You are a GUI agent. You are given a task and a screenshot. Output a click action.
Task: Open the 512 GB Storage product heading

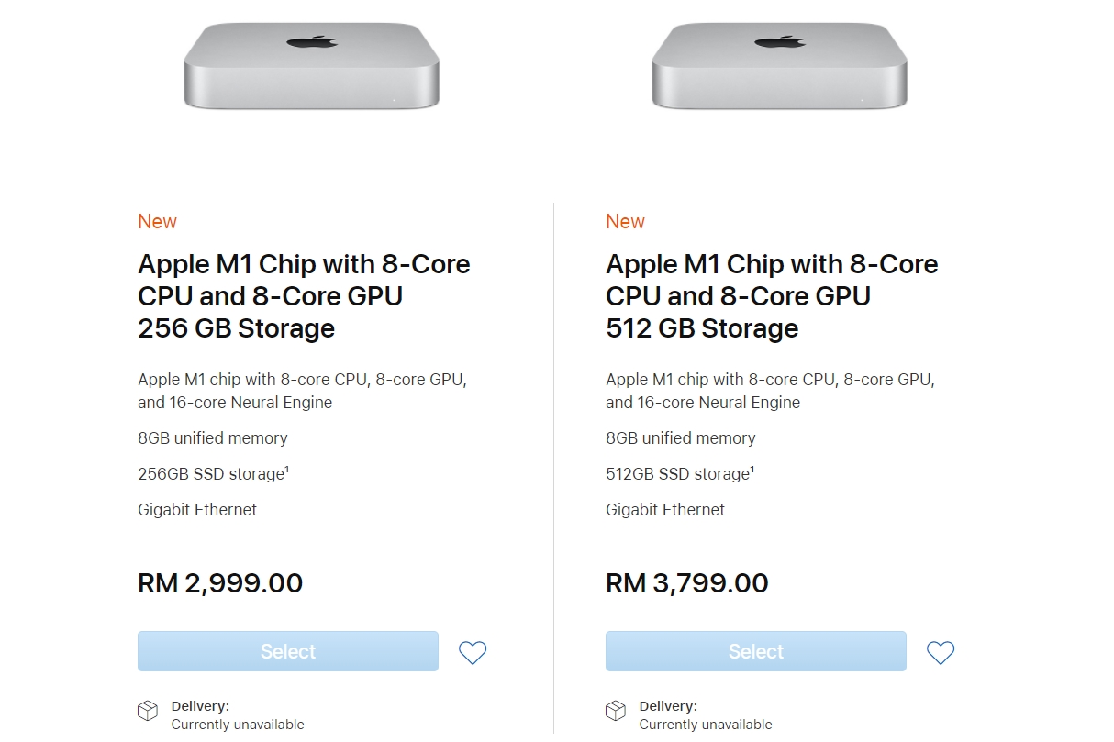pyautogui.click(x=772, y=296)
